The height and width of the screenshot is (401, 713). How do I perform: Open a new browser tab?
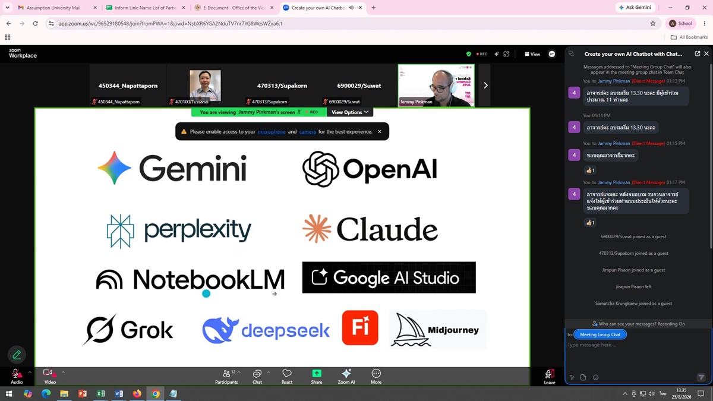tap(374, 8)
